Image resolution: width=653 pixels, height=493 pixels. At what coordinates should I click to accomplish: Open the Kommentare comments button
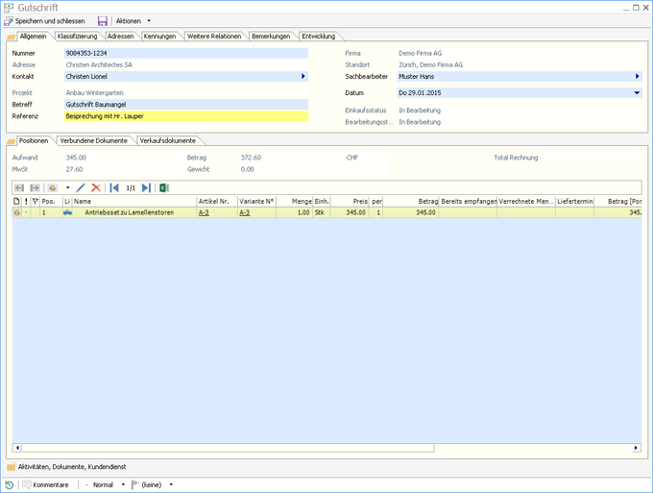click(45, 484)
